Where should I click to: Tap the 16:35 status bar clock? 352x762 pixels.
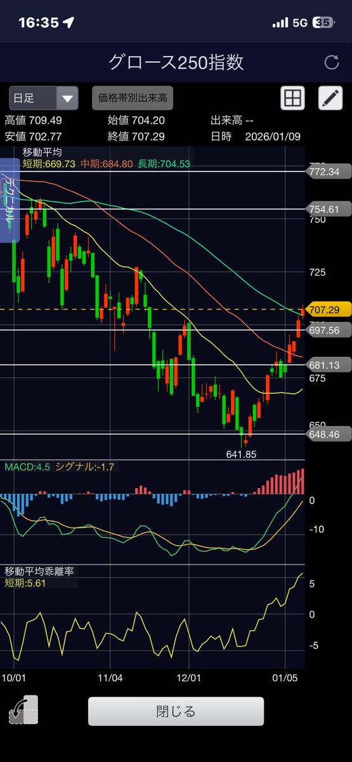39,22
